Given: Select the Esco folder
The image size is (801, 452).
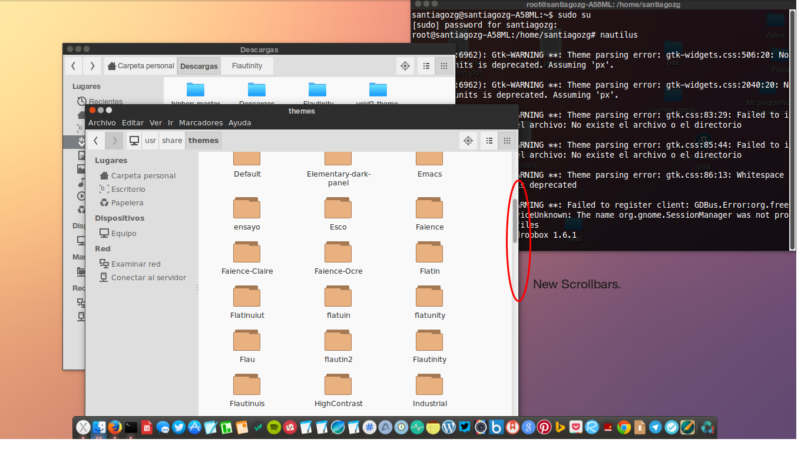Looking at the screenshot, I should (339, 214).
